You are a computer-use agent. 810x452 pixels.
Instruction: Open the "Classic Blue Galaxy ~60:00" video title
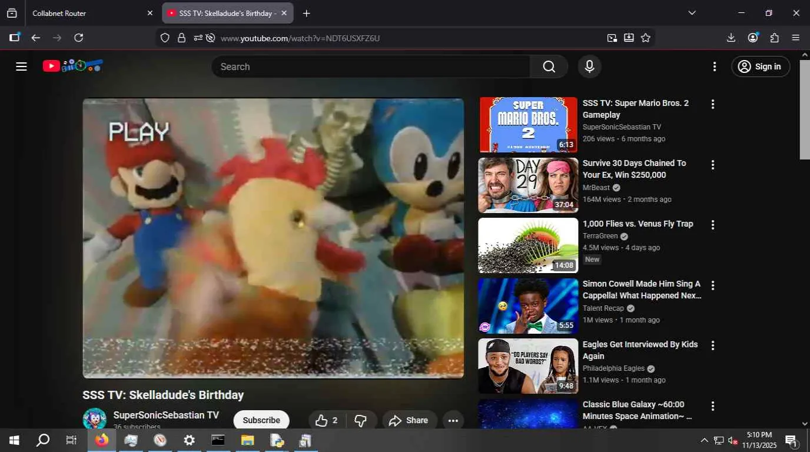coord(638,410)
